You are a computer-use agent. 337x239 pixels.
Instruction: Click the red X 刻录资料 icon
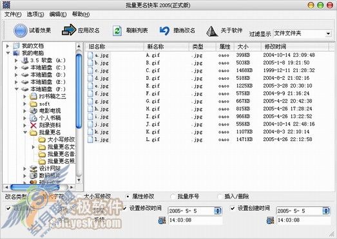pyautogui.click(x=34, y=125)
